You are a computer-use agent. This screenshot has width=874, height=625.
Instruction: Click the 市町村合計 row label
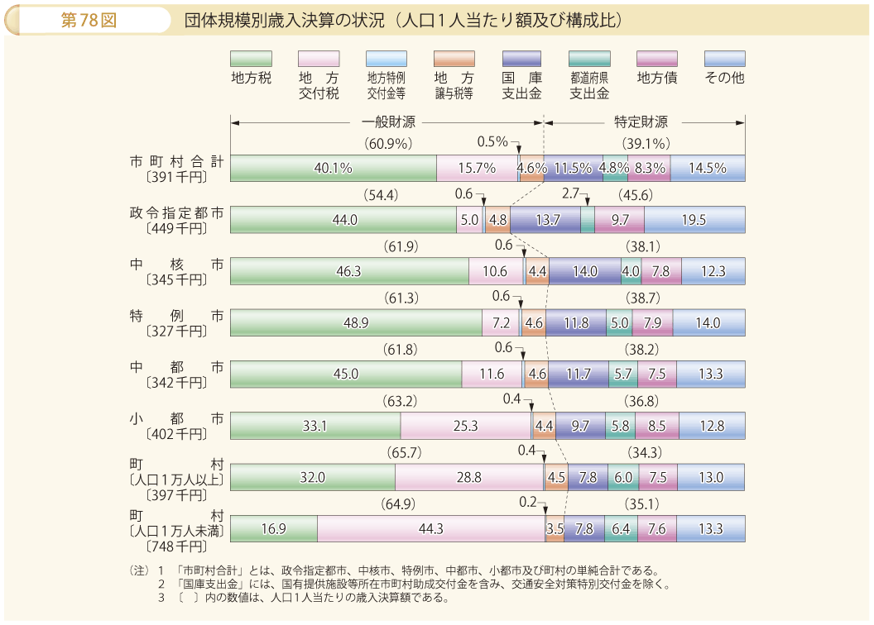point(176,161)
